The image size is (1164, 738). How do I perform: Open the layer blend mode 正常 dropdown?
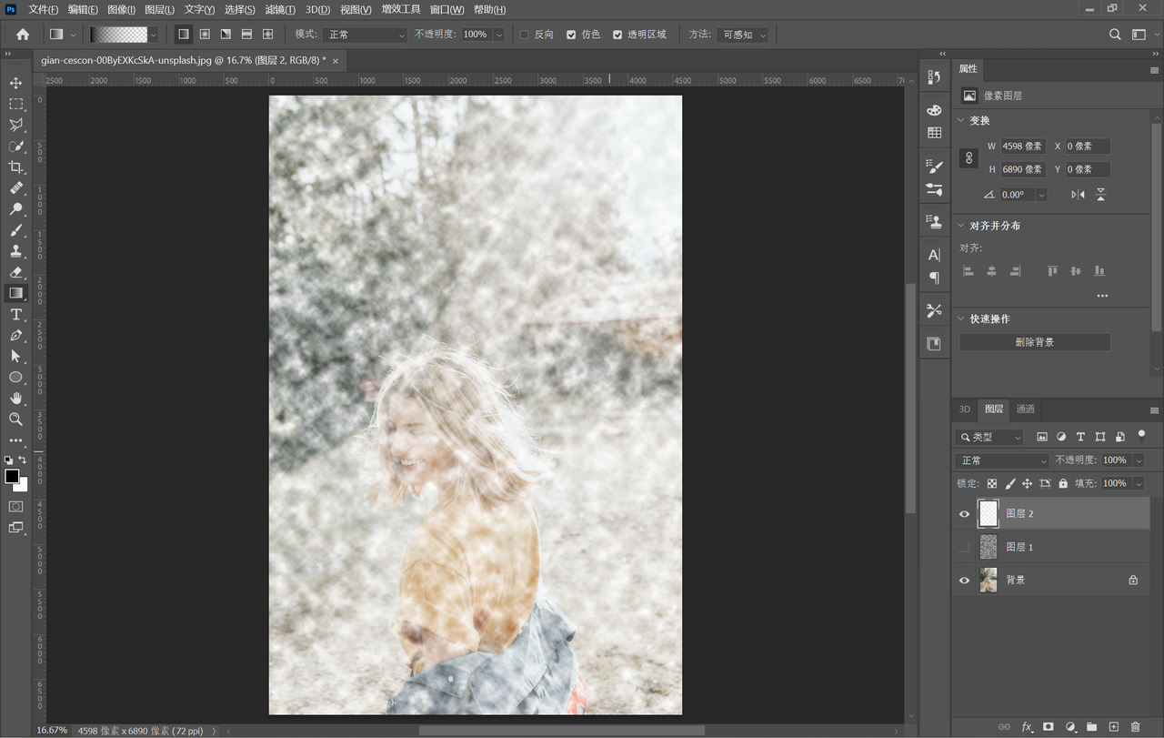[x=1003, y=460]
